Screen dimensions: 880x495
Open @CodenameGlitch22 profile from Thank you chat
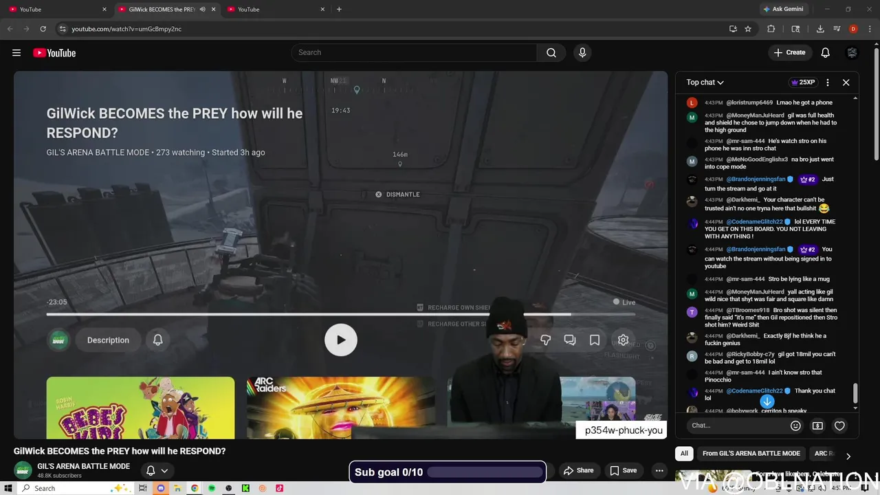tap(754, 390)
